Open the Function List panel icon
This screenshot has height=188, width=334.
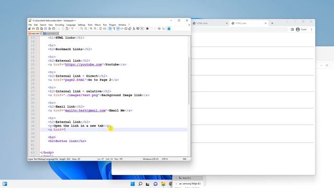point(134,29)
